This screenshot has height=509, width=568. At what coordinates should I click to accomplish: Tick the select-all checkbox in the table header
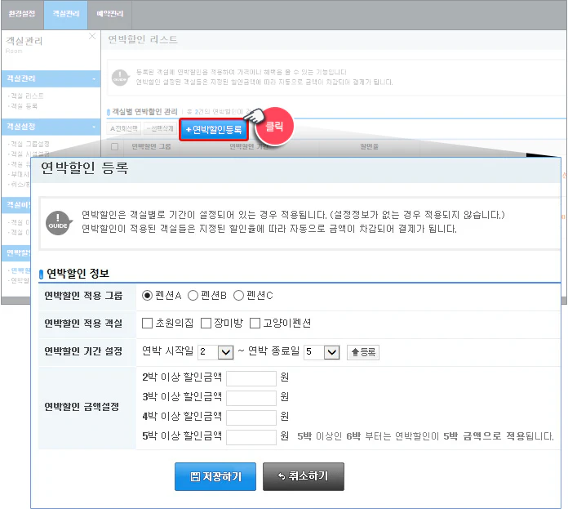tap(114, 146)
